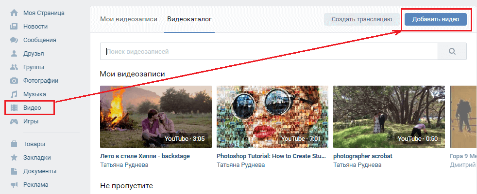The height and width of the screenshot is (194, 477).
Task: Open Видео in the left sidebar
Action: [32, 108]
